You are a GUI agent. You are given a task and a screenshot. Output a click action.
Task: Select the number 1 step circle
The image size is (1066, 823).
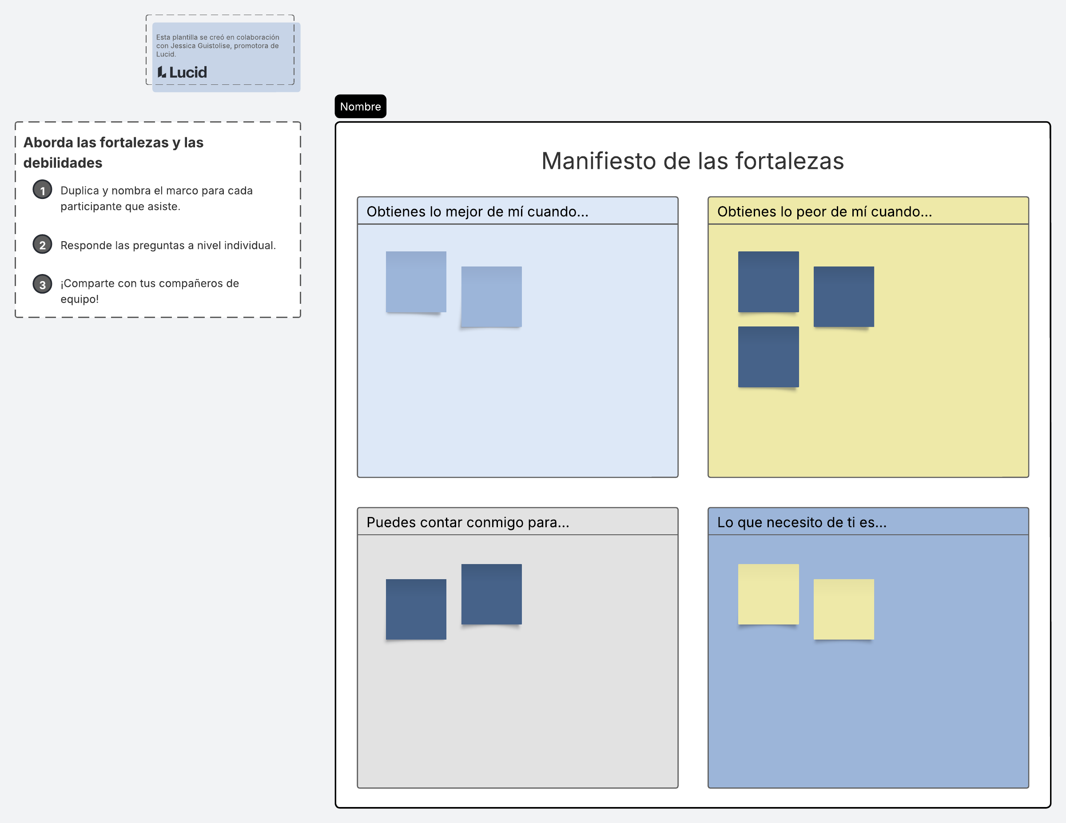[43, 190]
